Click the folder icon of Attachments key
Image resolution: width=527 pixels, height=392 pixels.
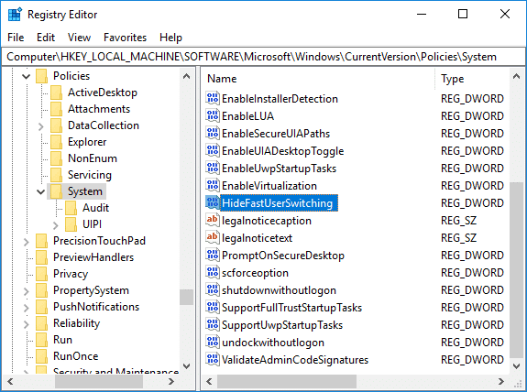click(56, 109)
